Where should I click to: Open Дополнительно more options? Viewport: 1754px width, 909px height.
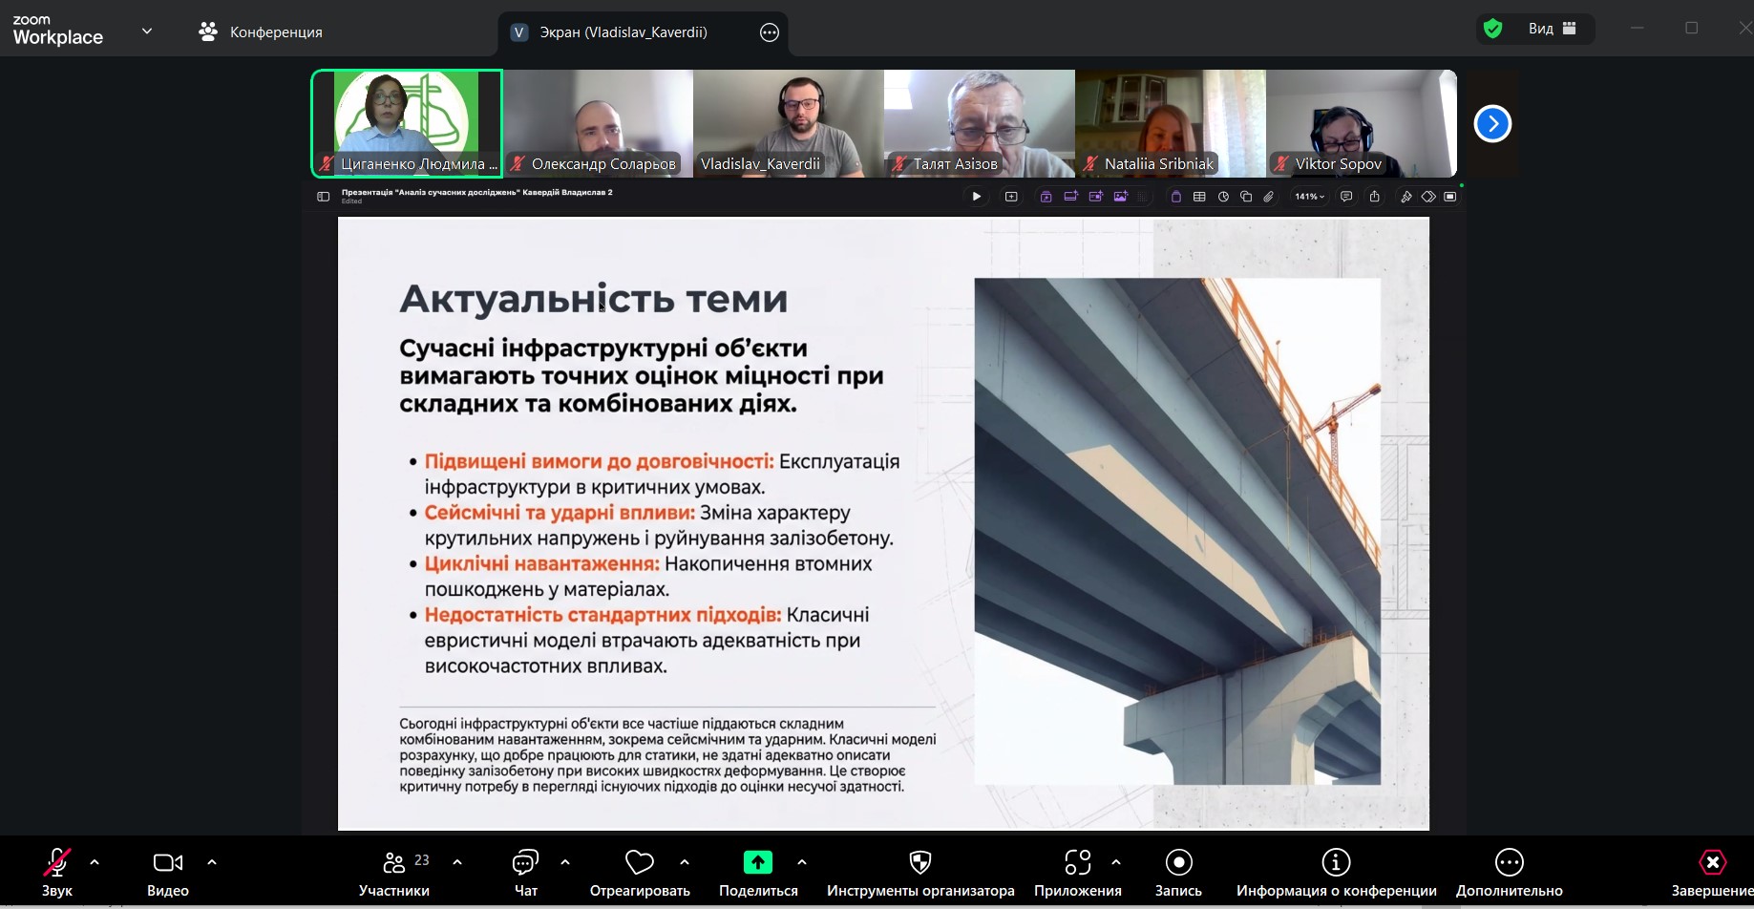click(x=1509, y=863)
